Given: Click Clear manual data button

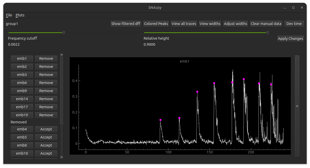Looking at the screenshot, I should (x=266, y=24).
